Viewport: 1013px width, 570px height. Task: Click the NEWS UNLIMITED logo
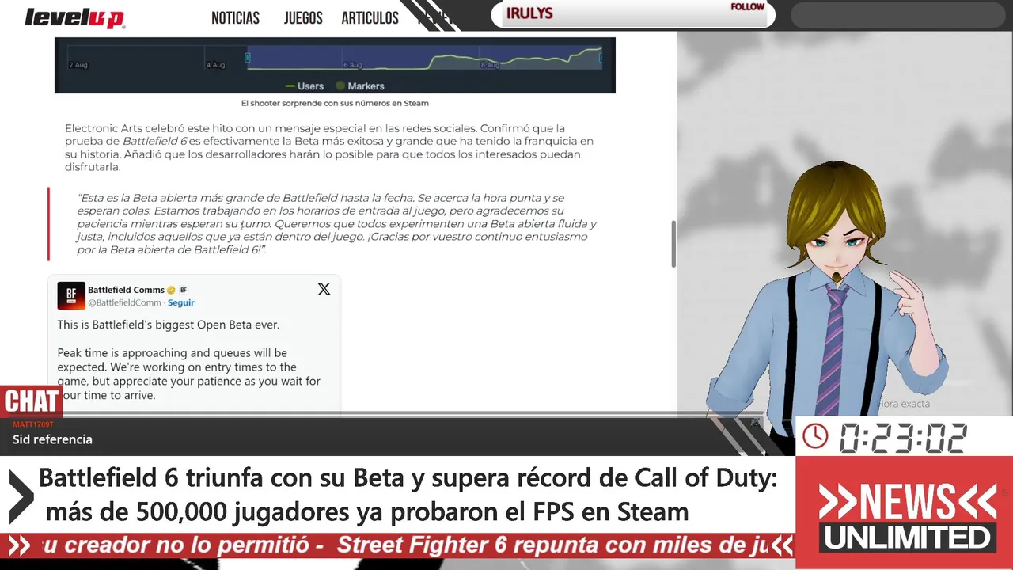[x=907, y=518]
